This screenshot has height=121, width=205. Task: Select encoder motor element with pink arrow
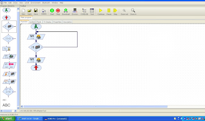[x=9, y=65]
